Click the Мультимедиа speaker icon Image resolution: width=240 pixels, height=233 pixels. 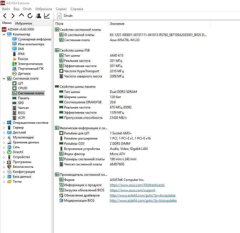click(9, 137)
